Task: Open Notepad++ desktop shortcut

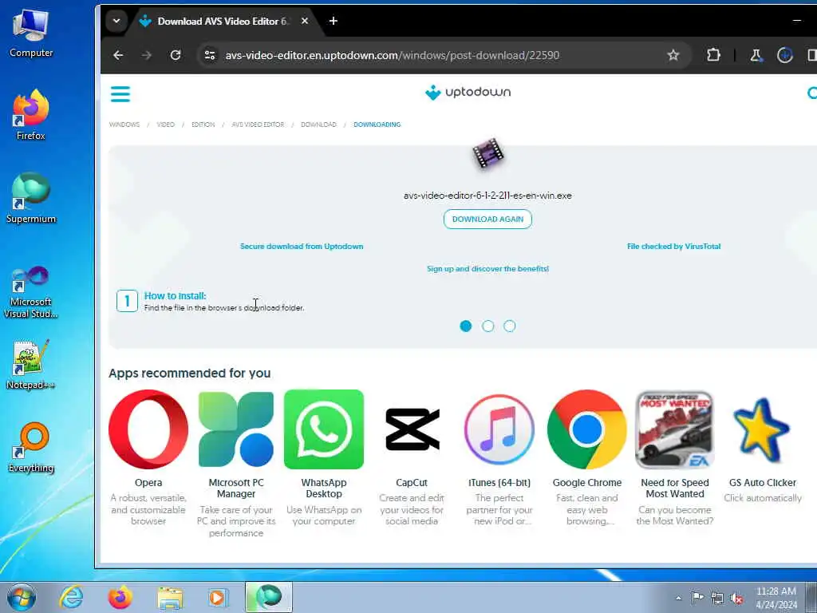Action: (x=31, y=365)
